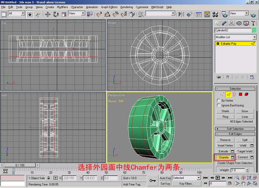Click Create Shape From Selection button

[235, 163]
